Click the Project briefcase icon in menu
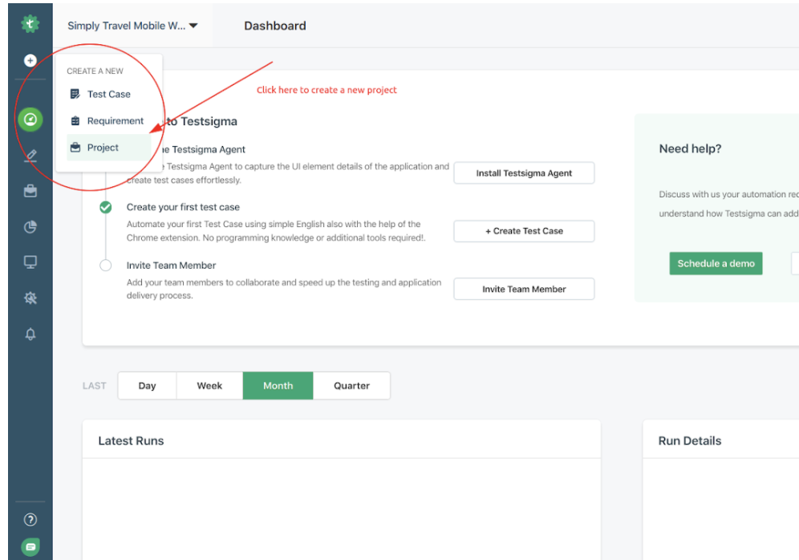799x560 pixels. pos(75,148)
